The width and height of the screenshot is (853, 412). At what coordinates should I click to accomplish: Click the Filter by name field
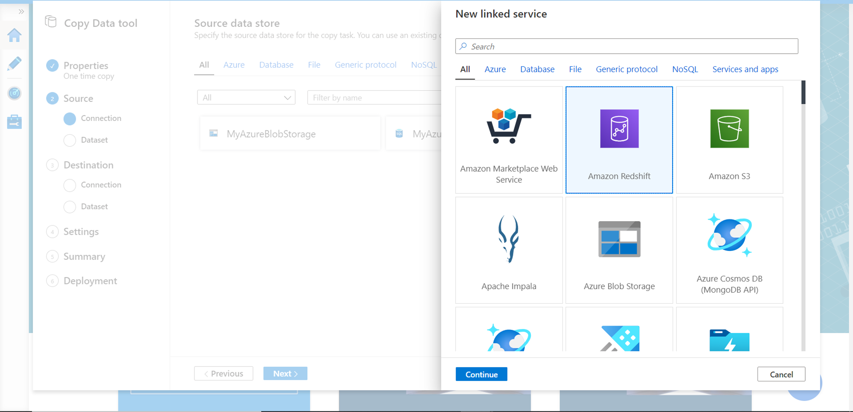374,98
